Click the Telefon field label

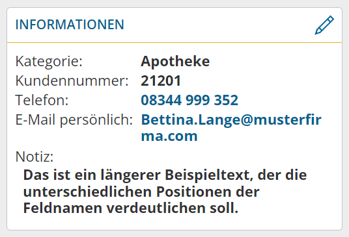click(42, 100)
